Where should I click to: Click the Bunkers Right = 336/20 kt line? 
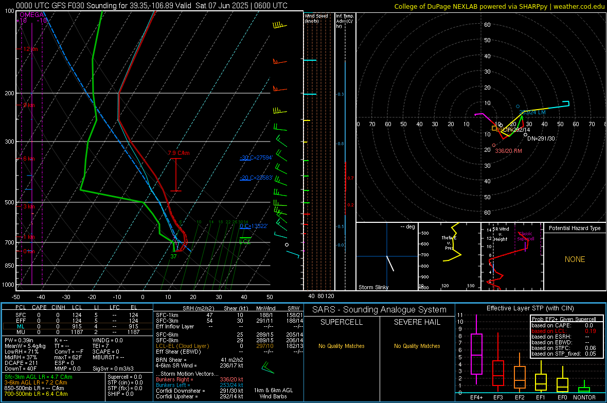click(x=200, y=379)
